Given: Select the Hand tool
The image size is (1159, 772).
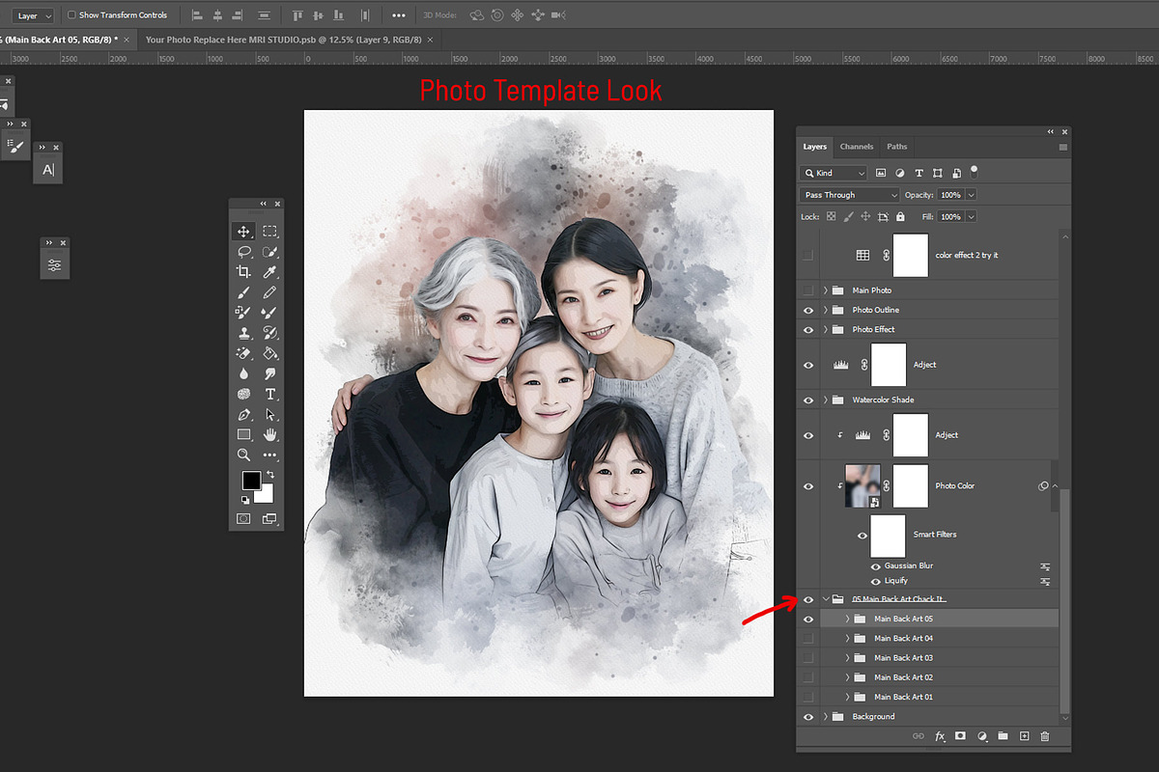Looking at the screenshot, I should pos(269,434).
